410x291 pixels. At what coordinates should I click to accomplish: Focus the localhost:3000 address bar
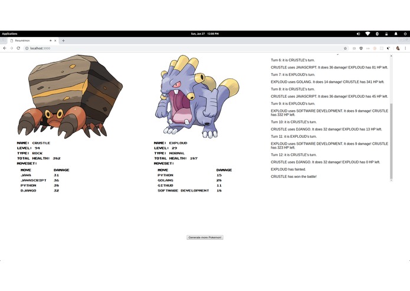[183, 48]
